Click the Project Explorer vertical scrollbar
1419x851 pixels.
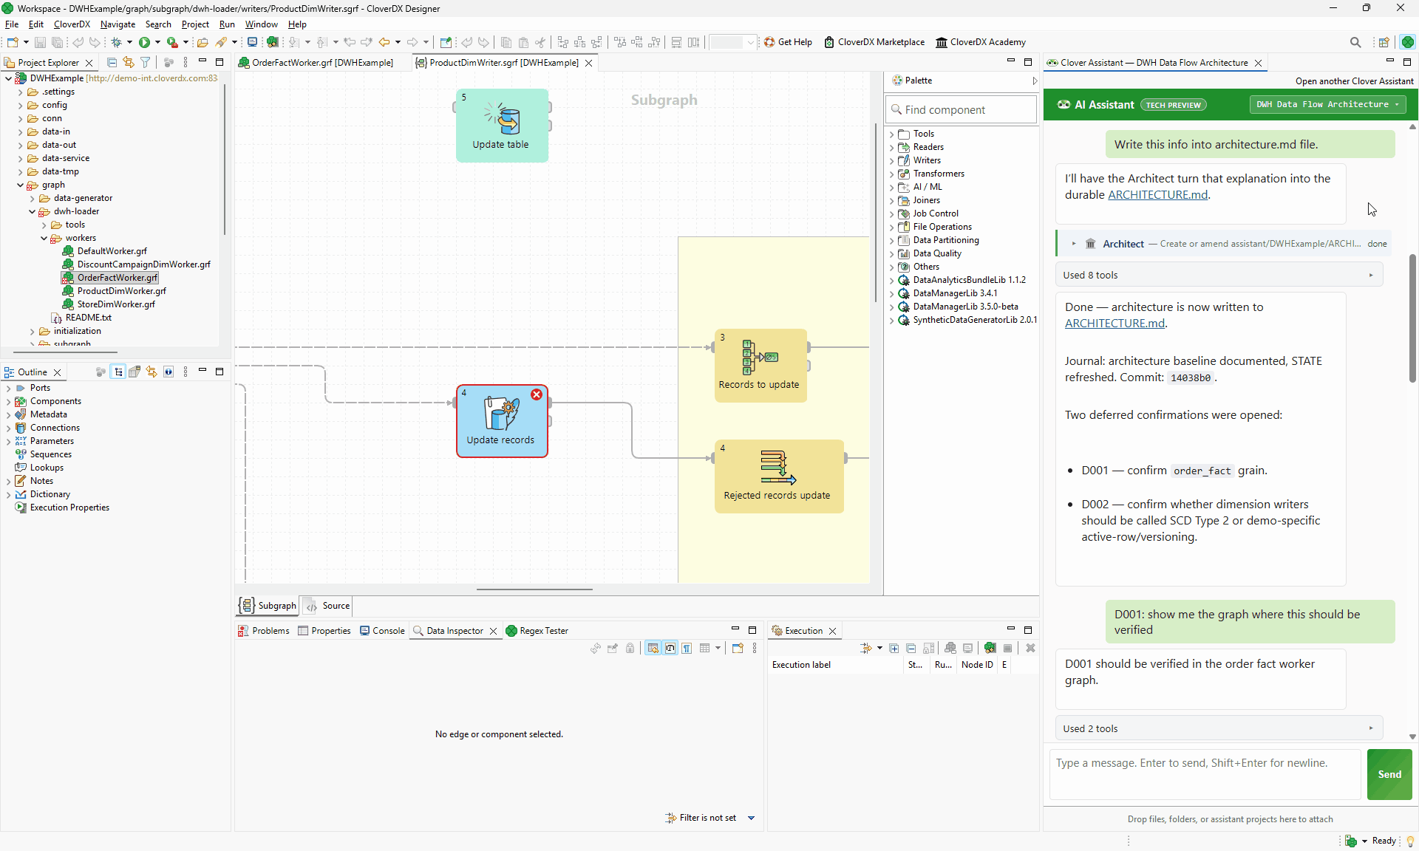pyautogui.click(x=224, y=159)
